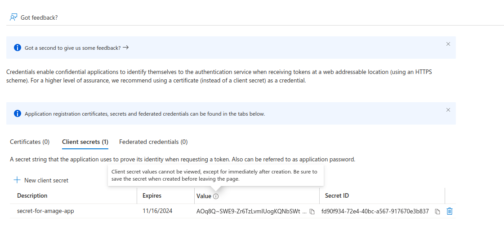Switch to the Certificates (0) tab

(30, 142)
